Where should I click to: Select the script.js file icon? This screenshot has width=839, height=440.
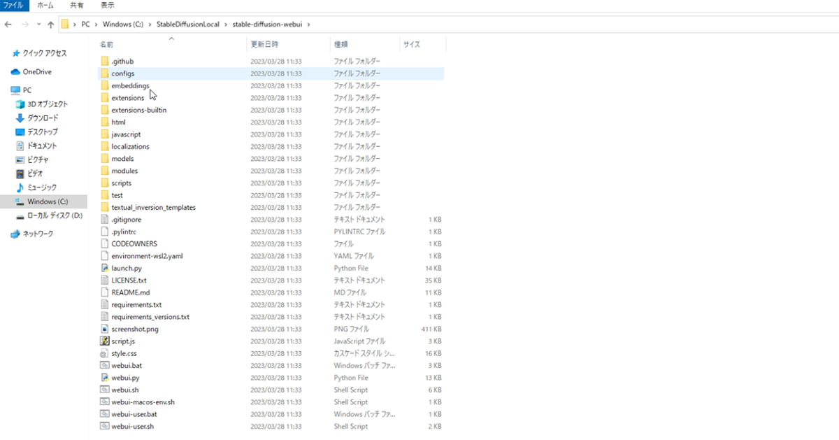point(105,341)
